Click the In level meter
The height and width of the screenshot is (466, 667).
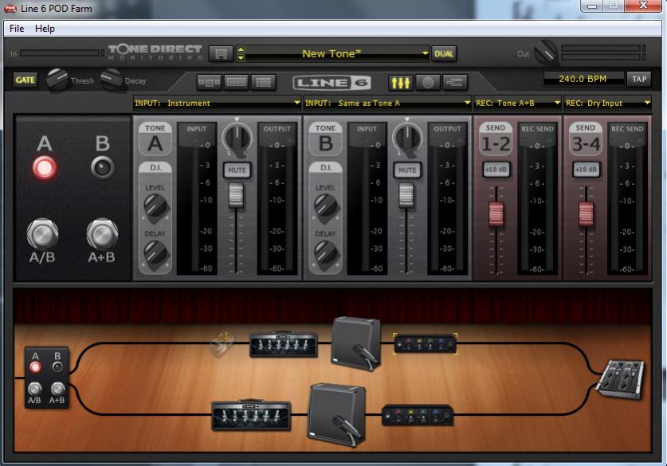coord(61,53)
